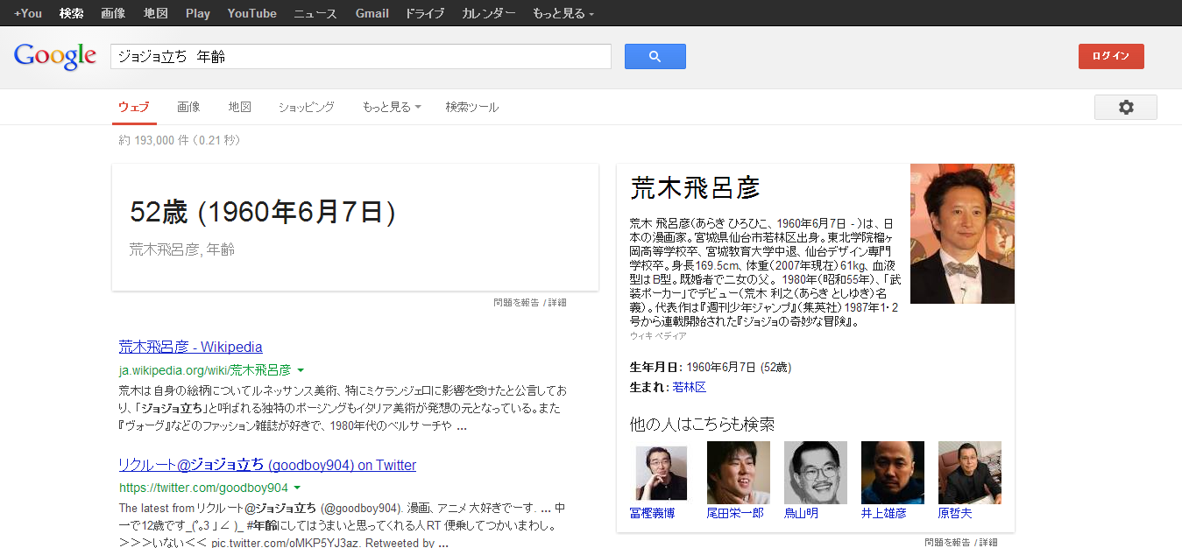Click the blue magnifying glass search button
The width and height of the screenshot is (1182, 548).
[x=655, y=57]
